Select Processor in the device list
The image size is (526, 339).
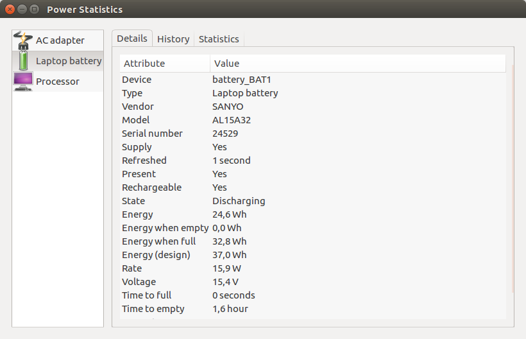coord(58,82)
